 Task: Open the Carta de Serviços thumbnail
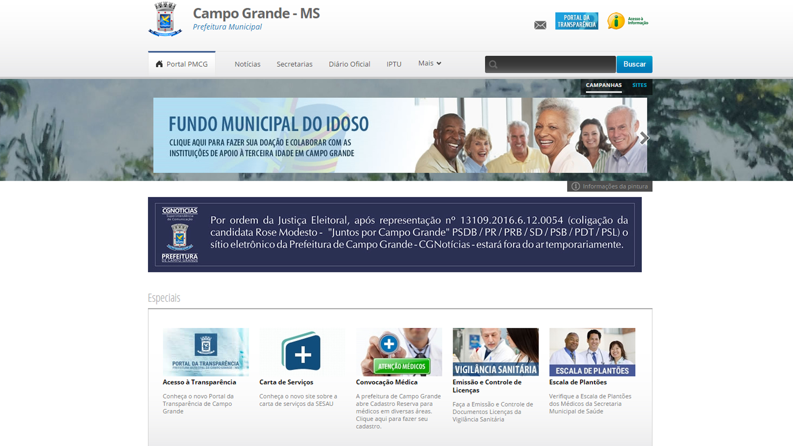tap(302, 352)
